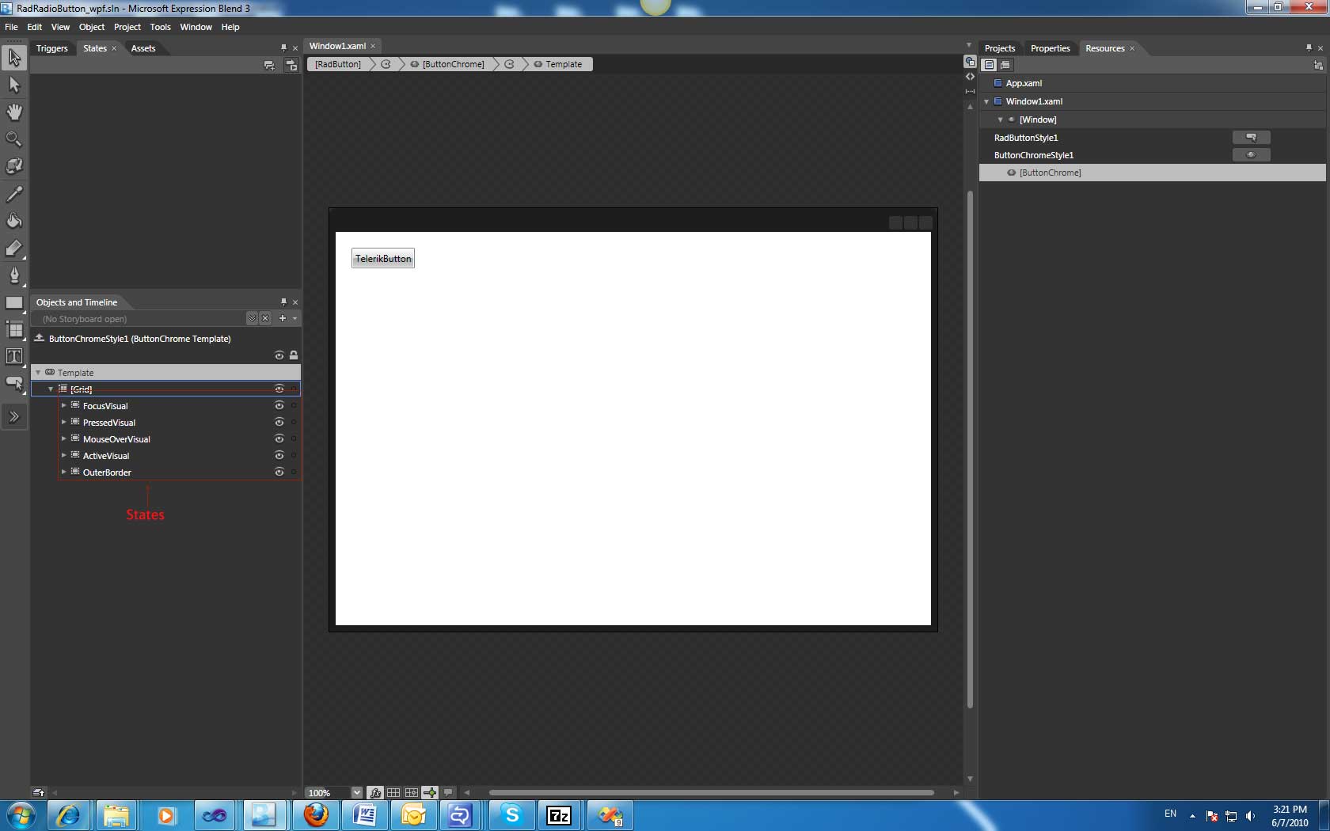Viewport: 1330px width, 831px height.
Task: Switch to the Projects tab
Action: (1000, 48)
